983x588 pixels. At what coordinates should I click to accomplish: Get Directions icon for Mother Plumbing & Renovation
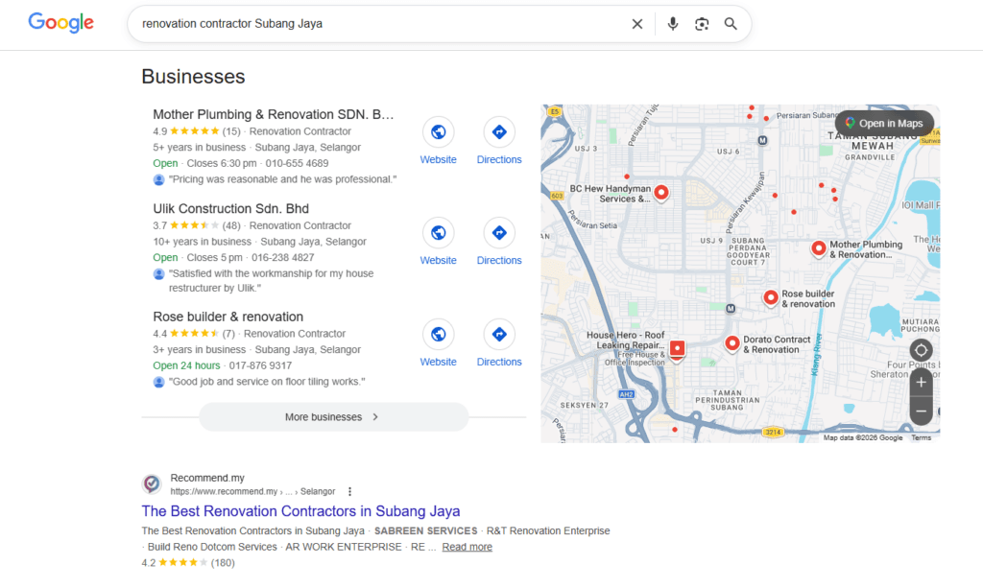[x=499, y=132]
